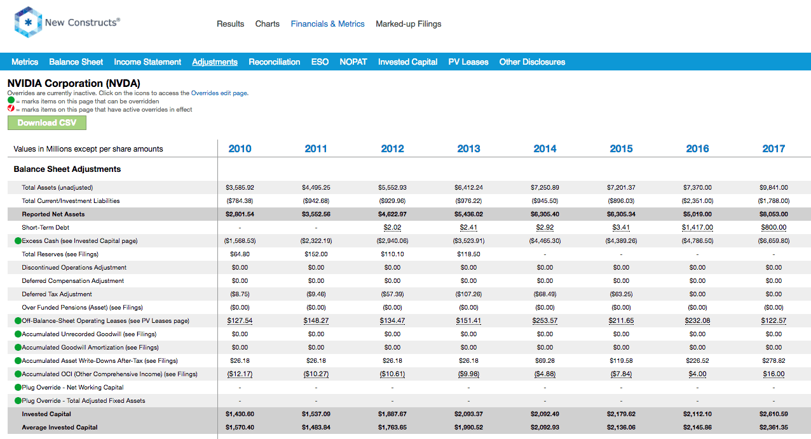
Task: Click 2017 Short-Term Debt value $800.00
Action: click(774, 228)
